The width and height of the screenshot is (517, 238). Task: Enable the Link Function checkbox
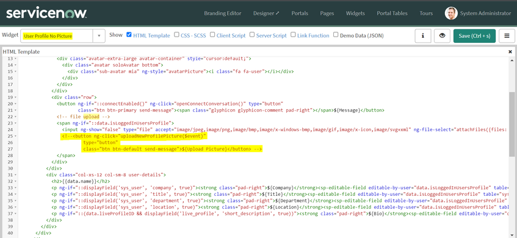click(293, 35)
